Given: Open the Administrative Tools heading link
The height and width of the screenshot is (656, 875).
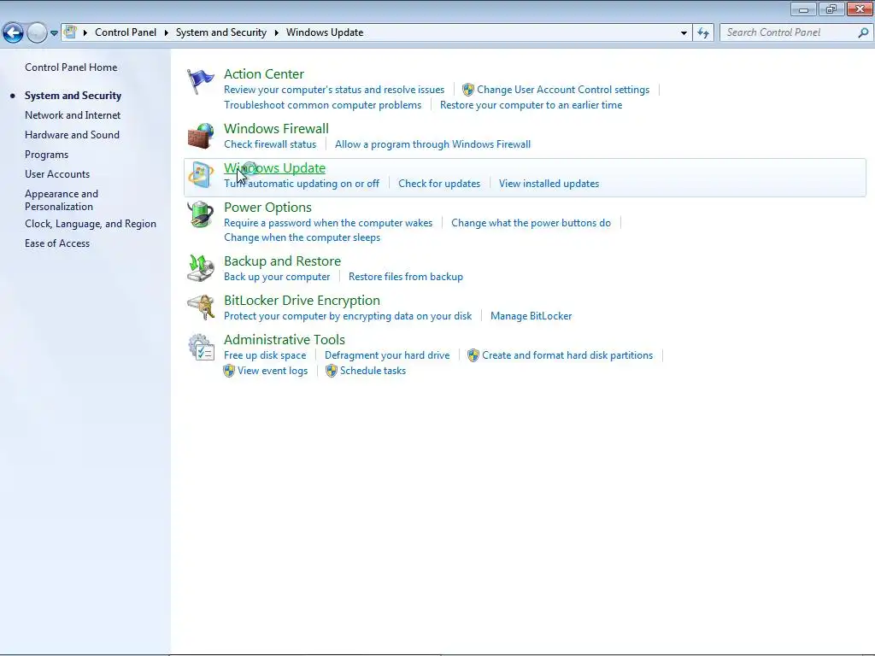Looking at the screenshot, I should point(285,339).
